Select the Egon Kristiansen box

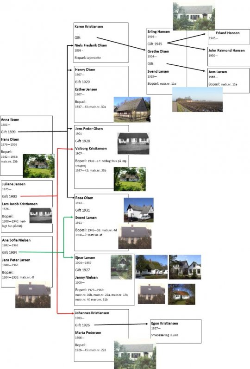(x=175, y=331)
